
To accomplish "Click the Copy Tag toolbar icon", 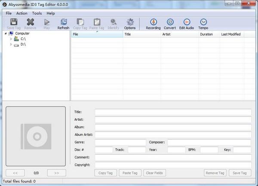I will 80,22.
